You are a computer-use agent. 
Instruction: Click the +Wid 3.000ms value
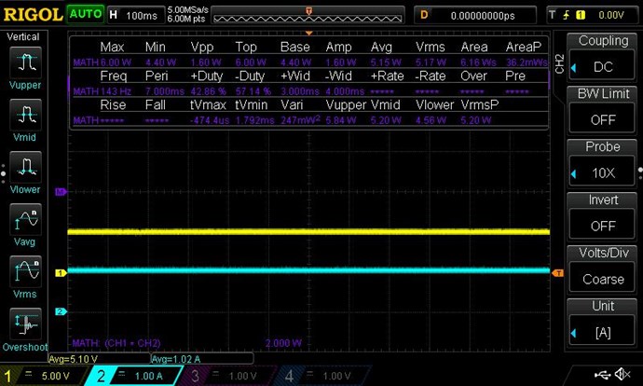(300, 91)
